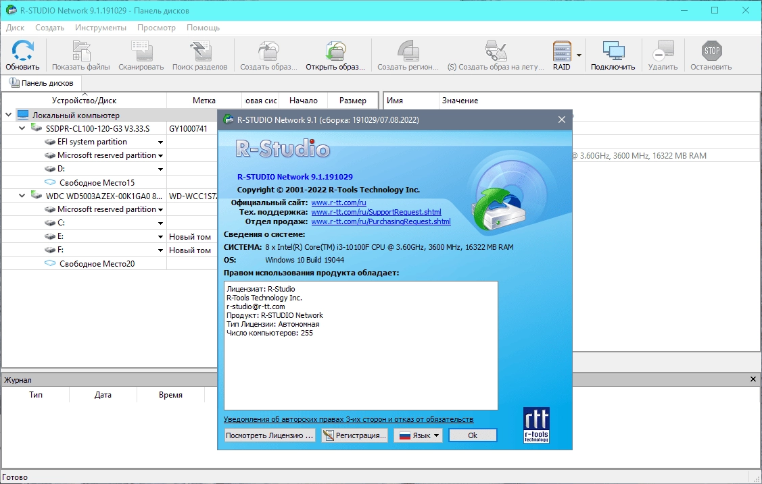
Task: Open the Инструменты menu
Action: pyautogui.click(x=101, y=28)
